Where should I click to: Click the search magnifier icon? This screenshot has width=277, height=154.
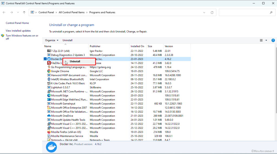coord(271,12)
